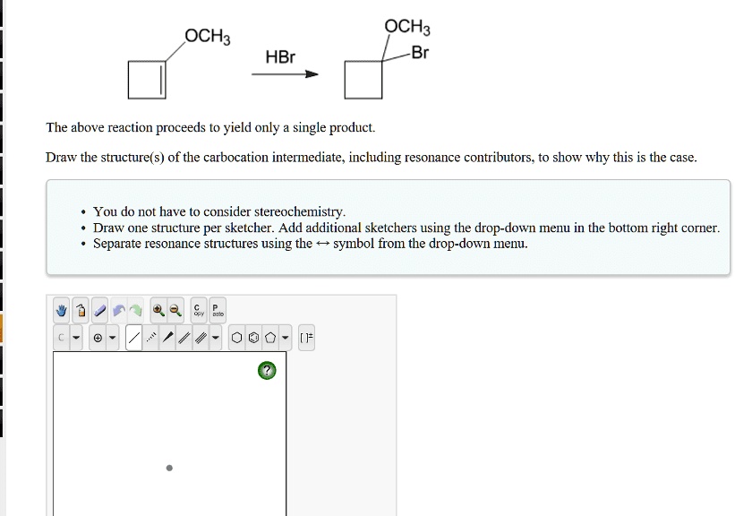This screenshot has width=735, height=516.
Task: Open the atom label C dropdown
Action: pyautogui.click(x=75, y=337)
